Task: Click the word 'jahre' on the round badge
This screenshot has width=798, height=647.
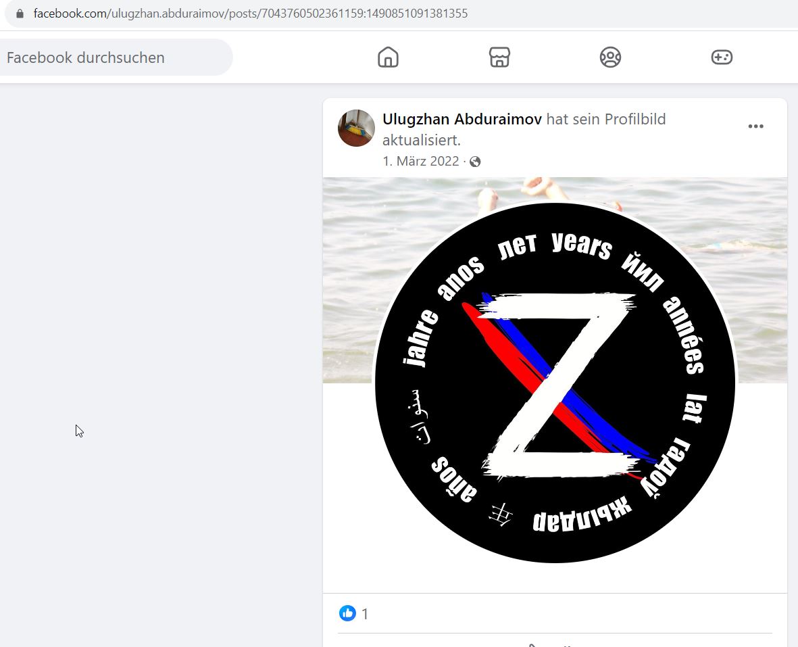Action: (422, 338)
